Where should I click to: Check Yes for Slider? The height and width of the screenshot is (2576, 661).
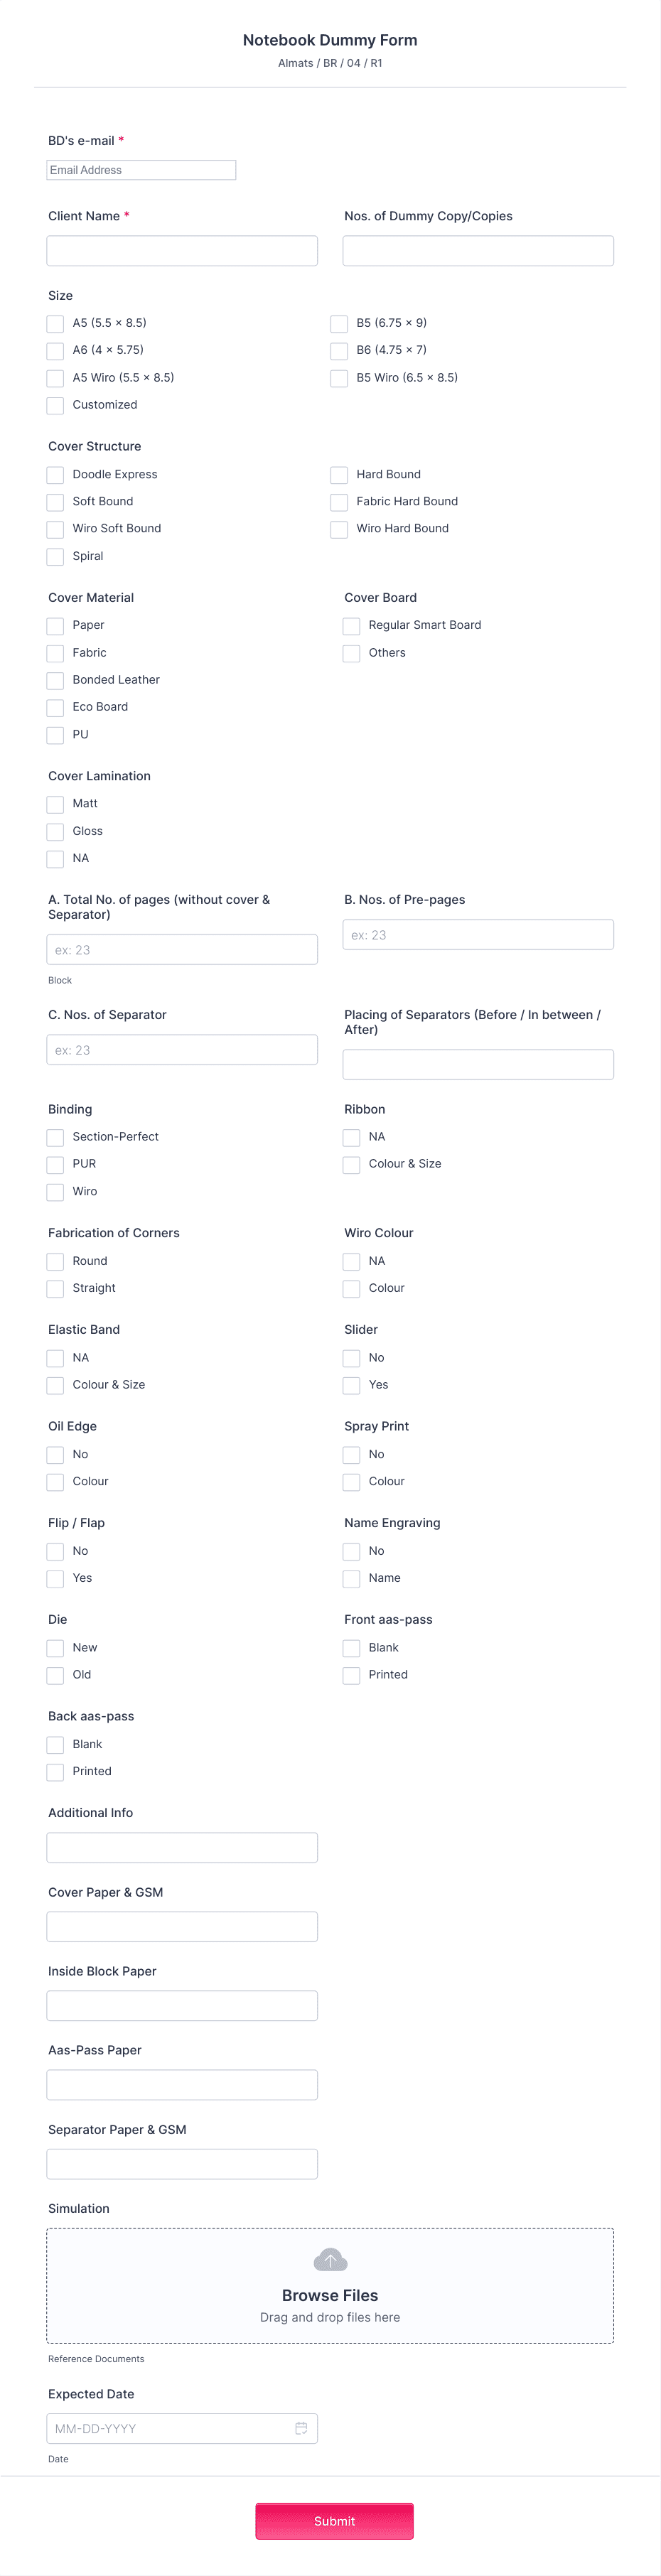[351, 1385]
